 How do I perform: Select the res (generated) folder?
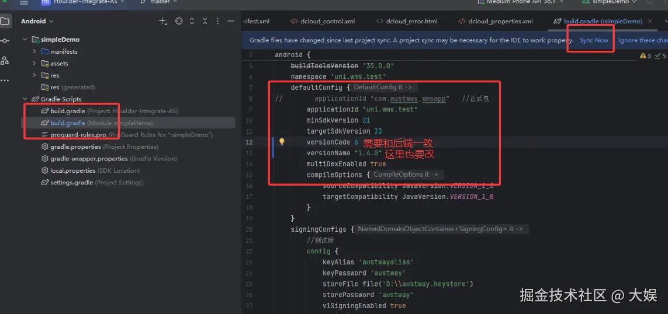click(x=68, y=87)
